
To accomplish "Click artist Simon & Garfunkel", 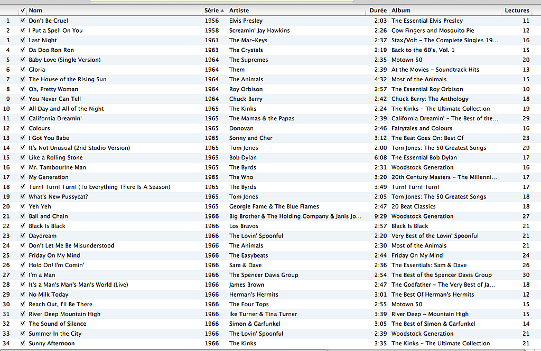I will pos(255,324).
